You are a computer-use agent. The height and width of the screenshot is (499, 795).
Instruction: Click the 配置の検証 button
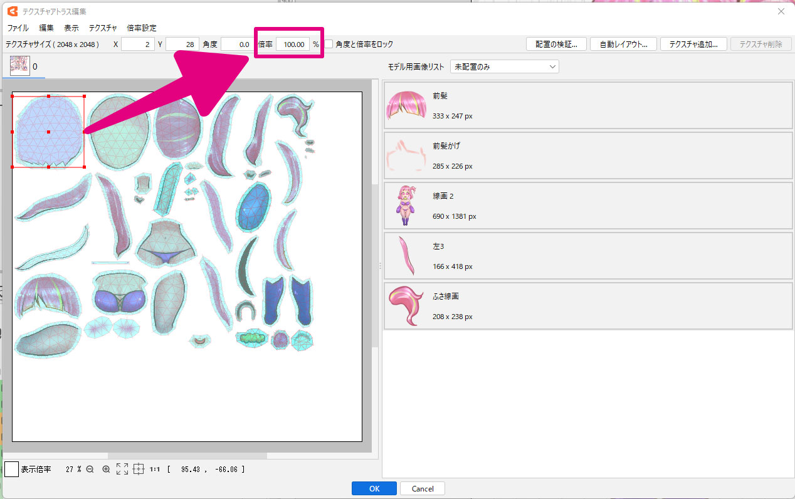click(x=555, y=45)
